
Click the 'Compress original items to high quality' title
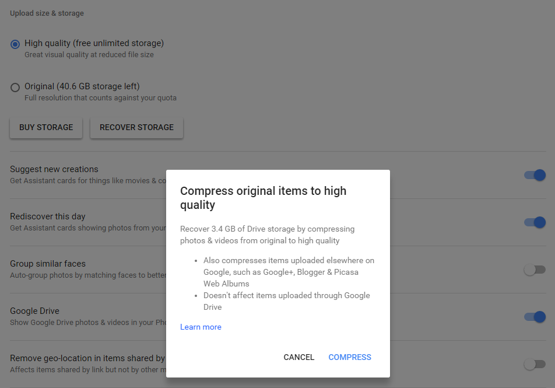tap(263, 198)
